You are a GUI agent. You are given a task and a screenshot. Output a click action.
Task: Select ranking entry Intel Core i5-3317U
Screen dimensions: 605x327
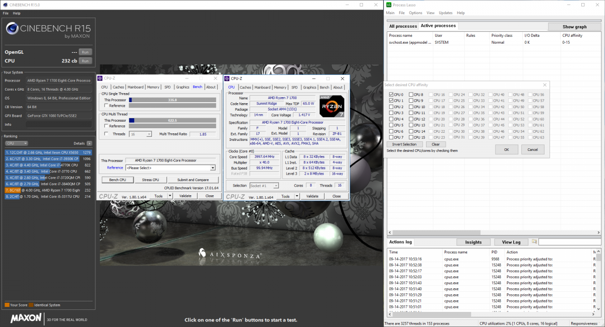48,197
